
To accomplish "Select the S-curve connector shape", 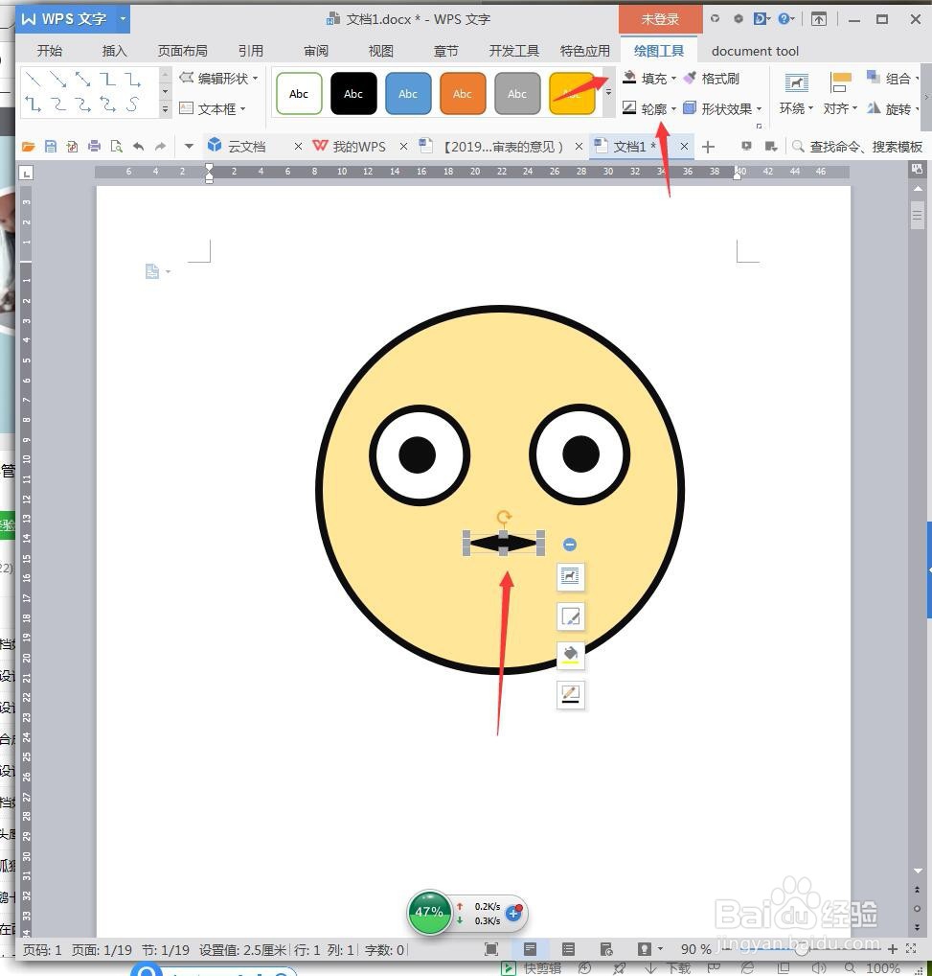I will [x=132, y=105].
